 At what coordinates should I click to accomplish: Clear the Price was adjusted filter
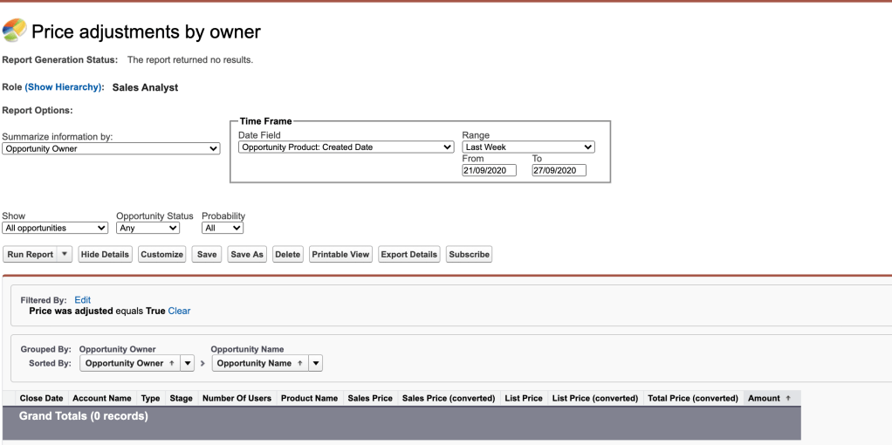pyautogui.click(x=179, y=311)
